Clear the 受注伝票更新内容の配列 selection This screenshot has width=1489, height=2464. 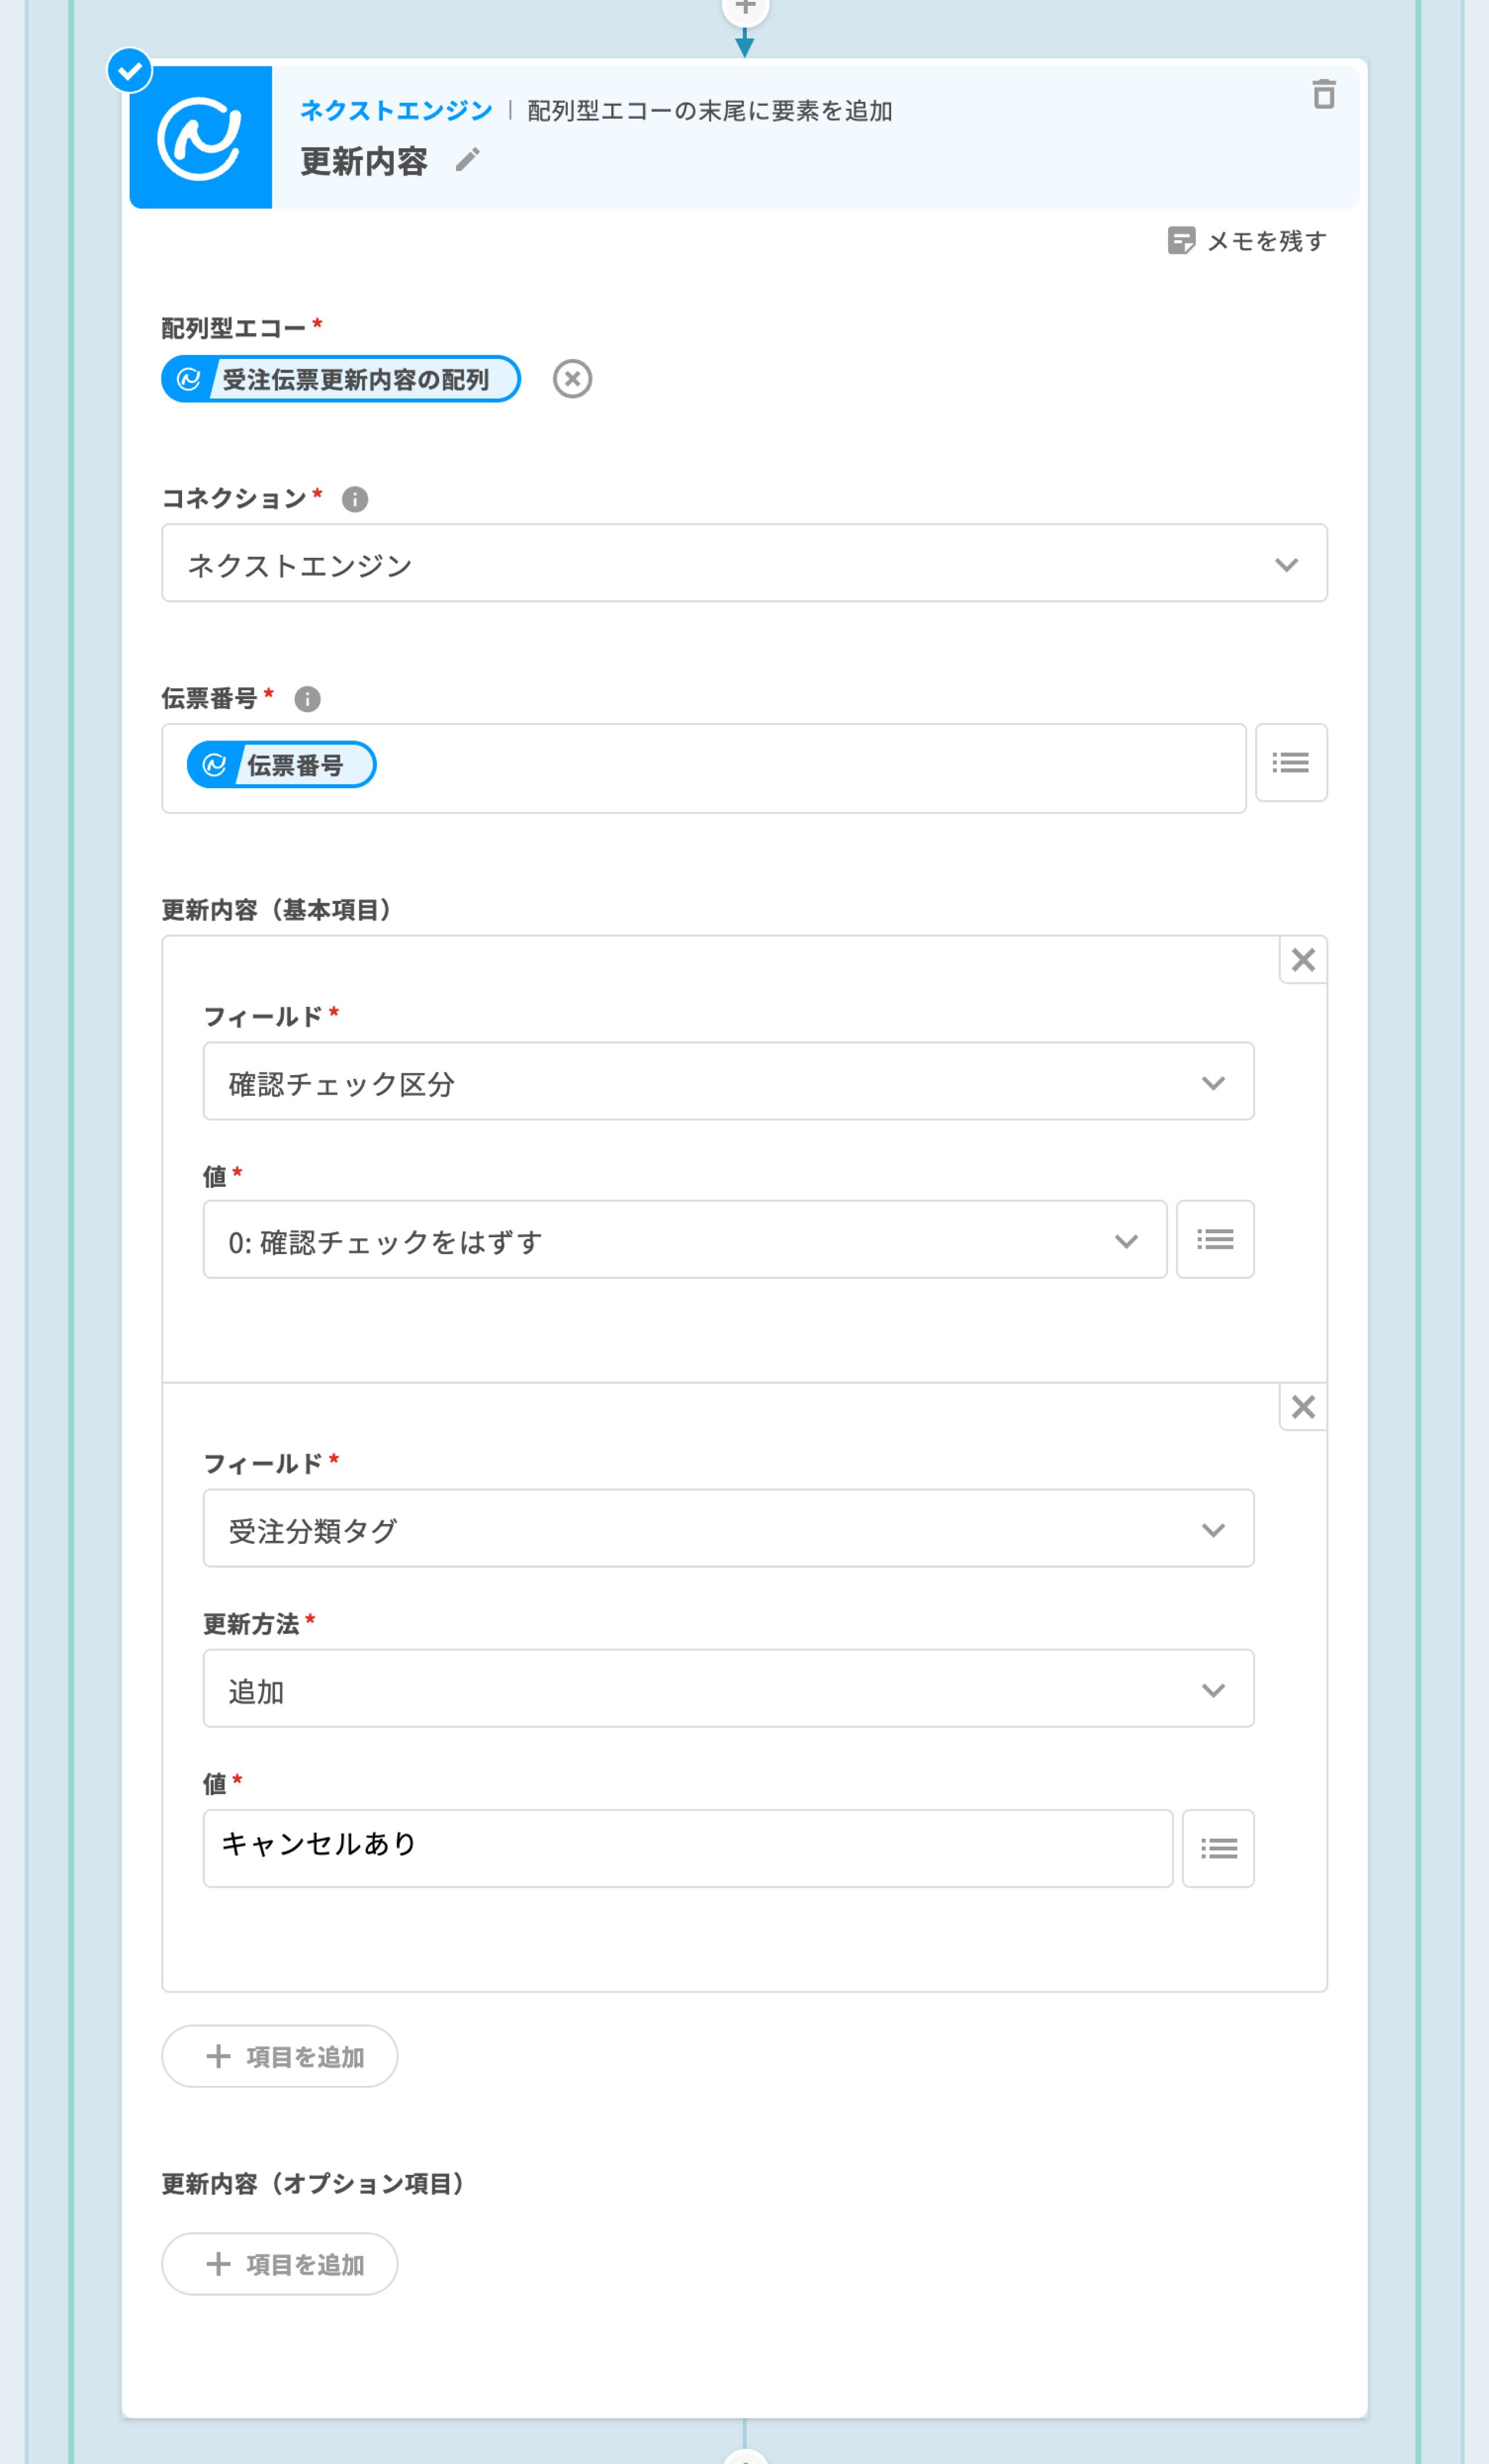click(x=572, y=379)
